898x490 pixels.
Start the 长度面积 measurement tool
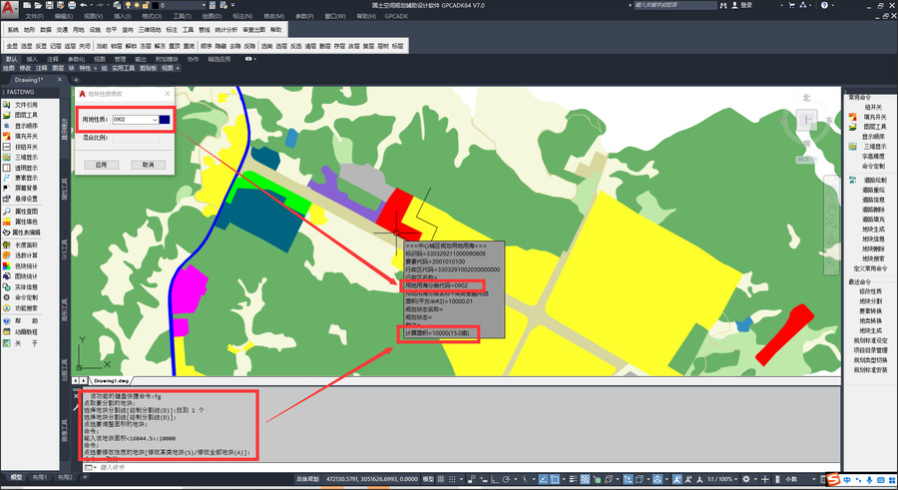(20, 245)
